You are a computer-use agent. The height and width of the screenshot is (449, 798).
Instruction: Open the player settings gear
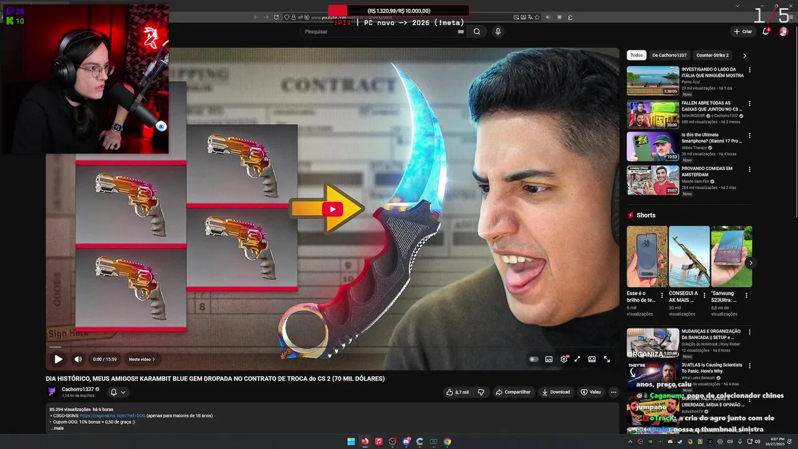pyautogui.click(x=564, y=359)
